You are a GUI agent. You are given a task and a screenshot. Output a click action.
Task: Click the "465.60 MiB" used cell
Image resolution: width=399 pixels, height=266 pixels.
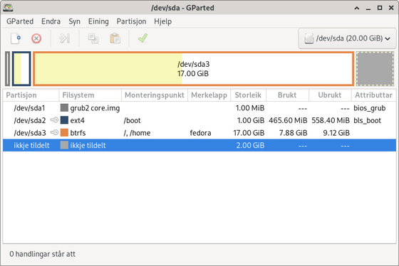coord(288,120)
